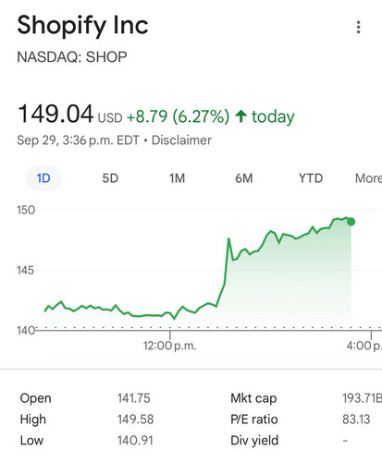Select the 1D time range tab
The width and height of the screenshot is (382, 462).
coord(43,178)
